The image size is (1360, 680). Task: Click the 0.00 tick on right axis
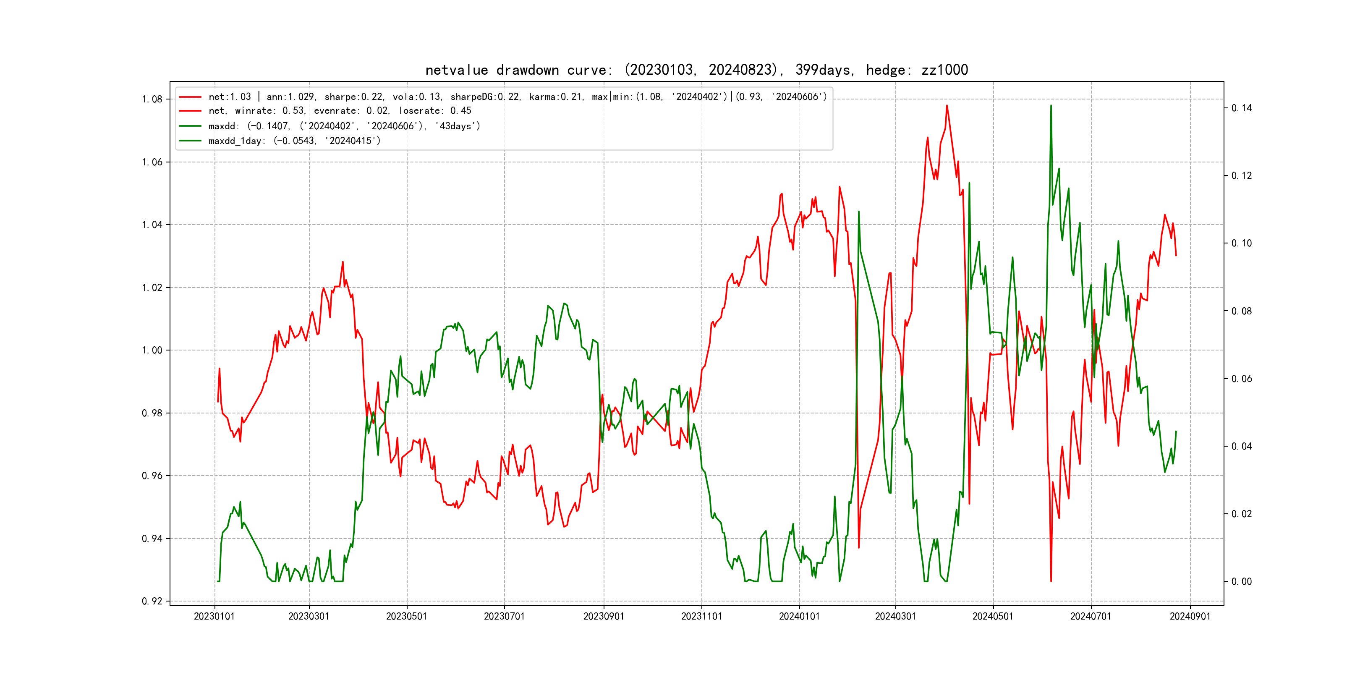(x=1241, y=582)
